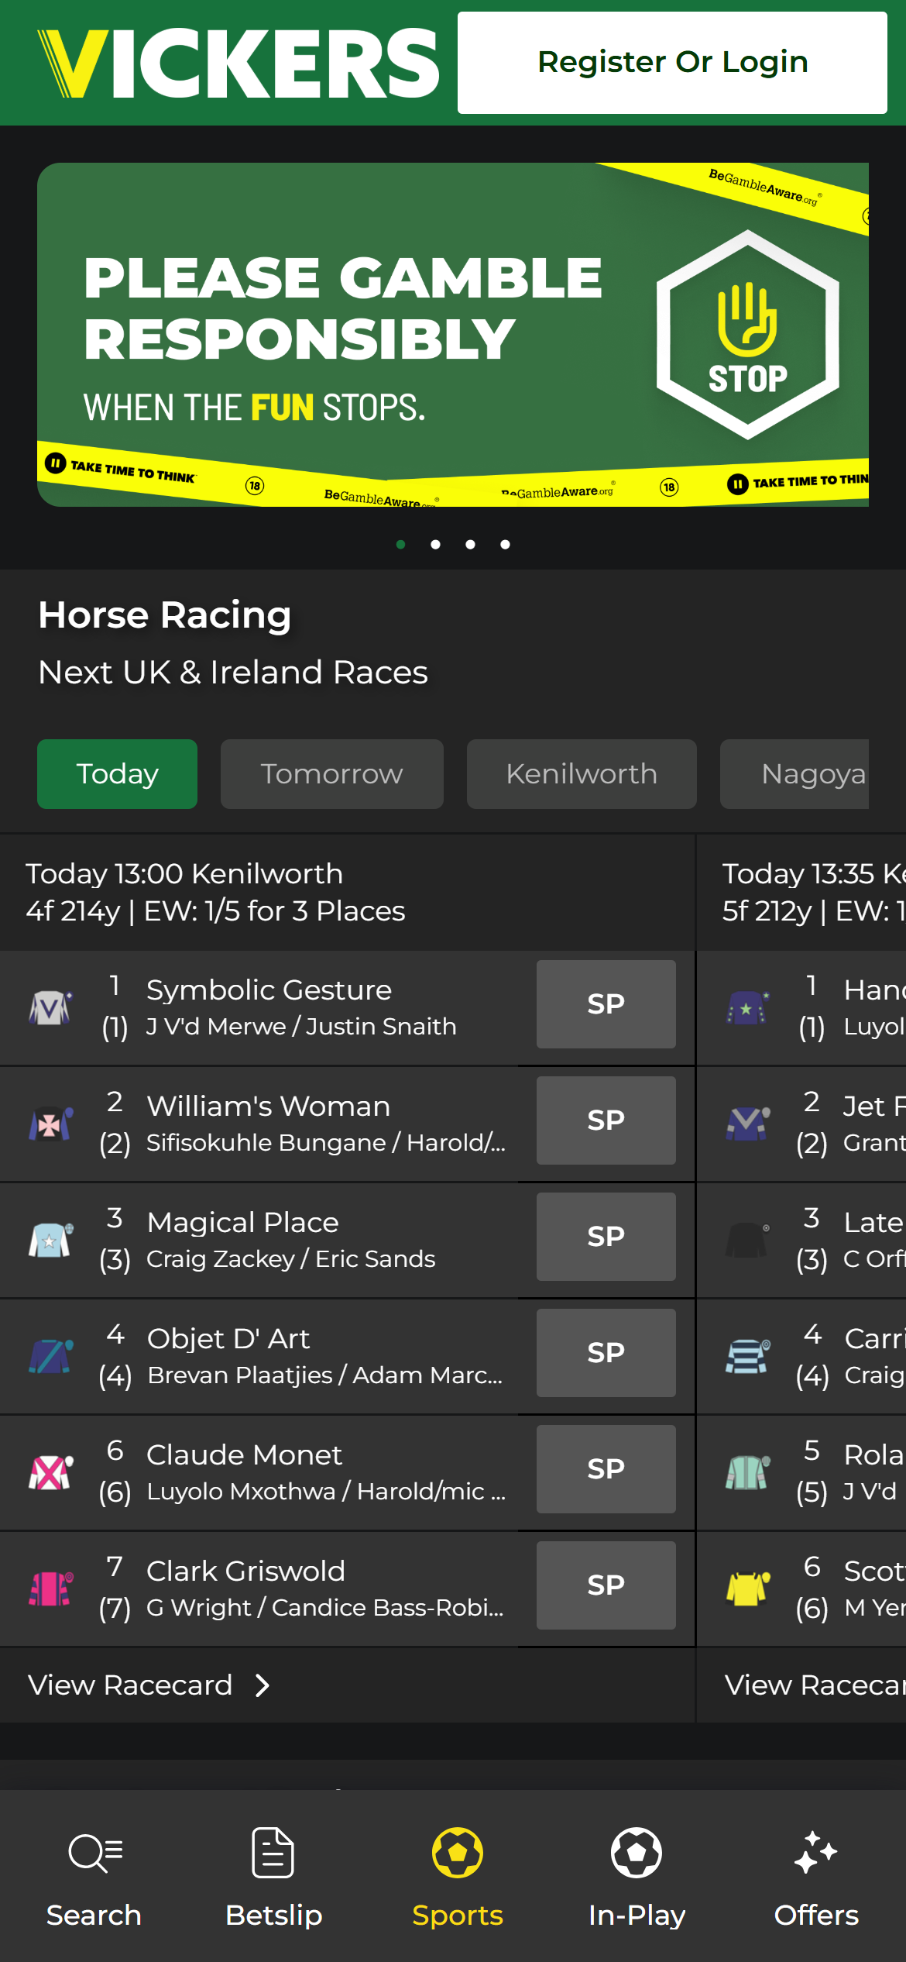Image resolution: width=906 pixels, height=1962 pixels.
Task: Open the Horse Racing section heading
Action: [x=164, y=614]
